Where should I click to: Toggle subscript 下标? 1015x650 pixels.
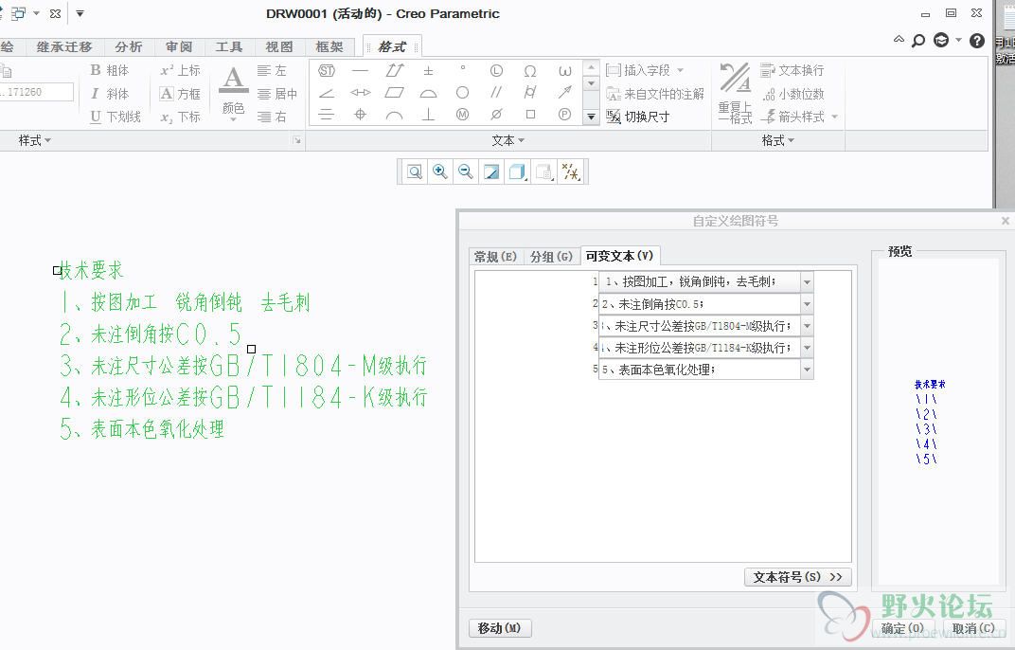pos(181,117)
